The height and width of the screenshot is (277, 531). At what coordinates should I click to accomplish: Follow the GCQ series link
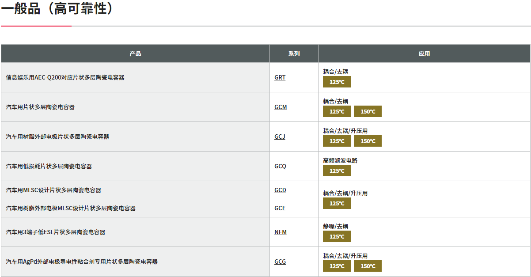click(x=280, y=166)
